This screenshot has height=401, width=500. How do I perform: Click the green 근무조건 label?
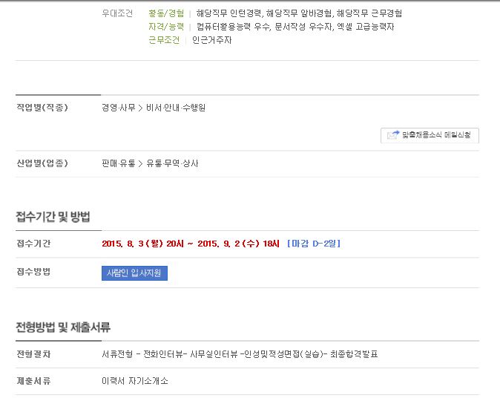(x=164, y=40)
